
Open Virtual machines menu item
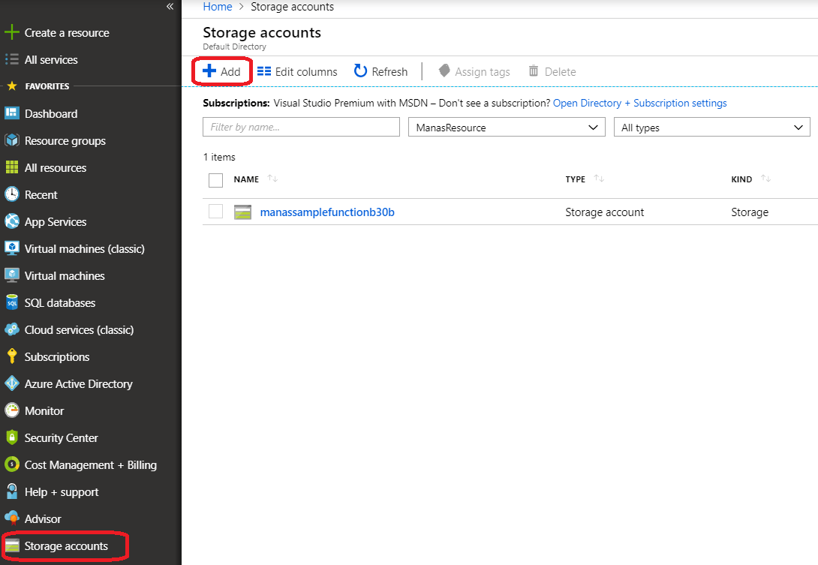tap(65, 276)
